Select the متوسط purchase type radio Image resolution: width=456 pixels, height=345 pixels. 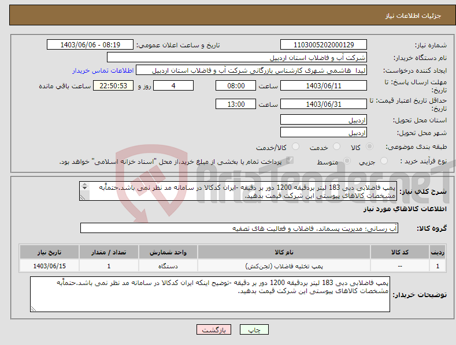pos(347,161)
